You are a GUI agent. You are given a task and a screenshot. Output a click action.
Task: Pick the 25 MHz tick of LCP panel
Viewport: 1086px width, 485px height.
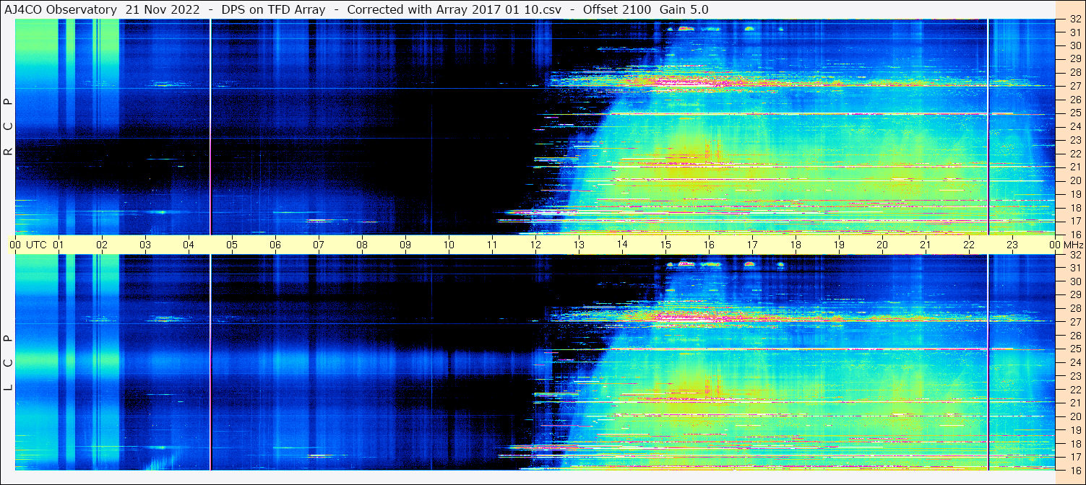point(1074,349)
